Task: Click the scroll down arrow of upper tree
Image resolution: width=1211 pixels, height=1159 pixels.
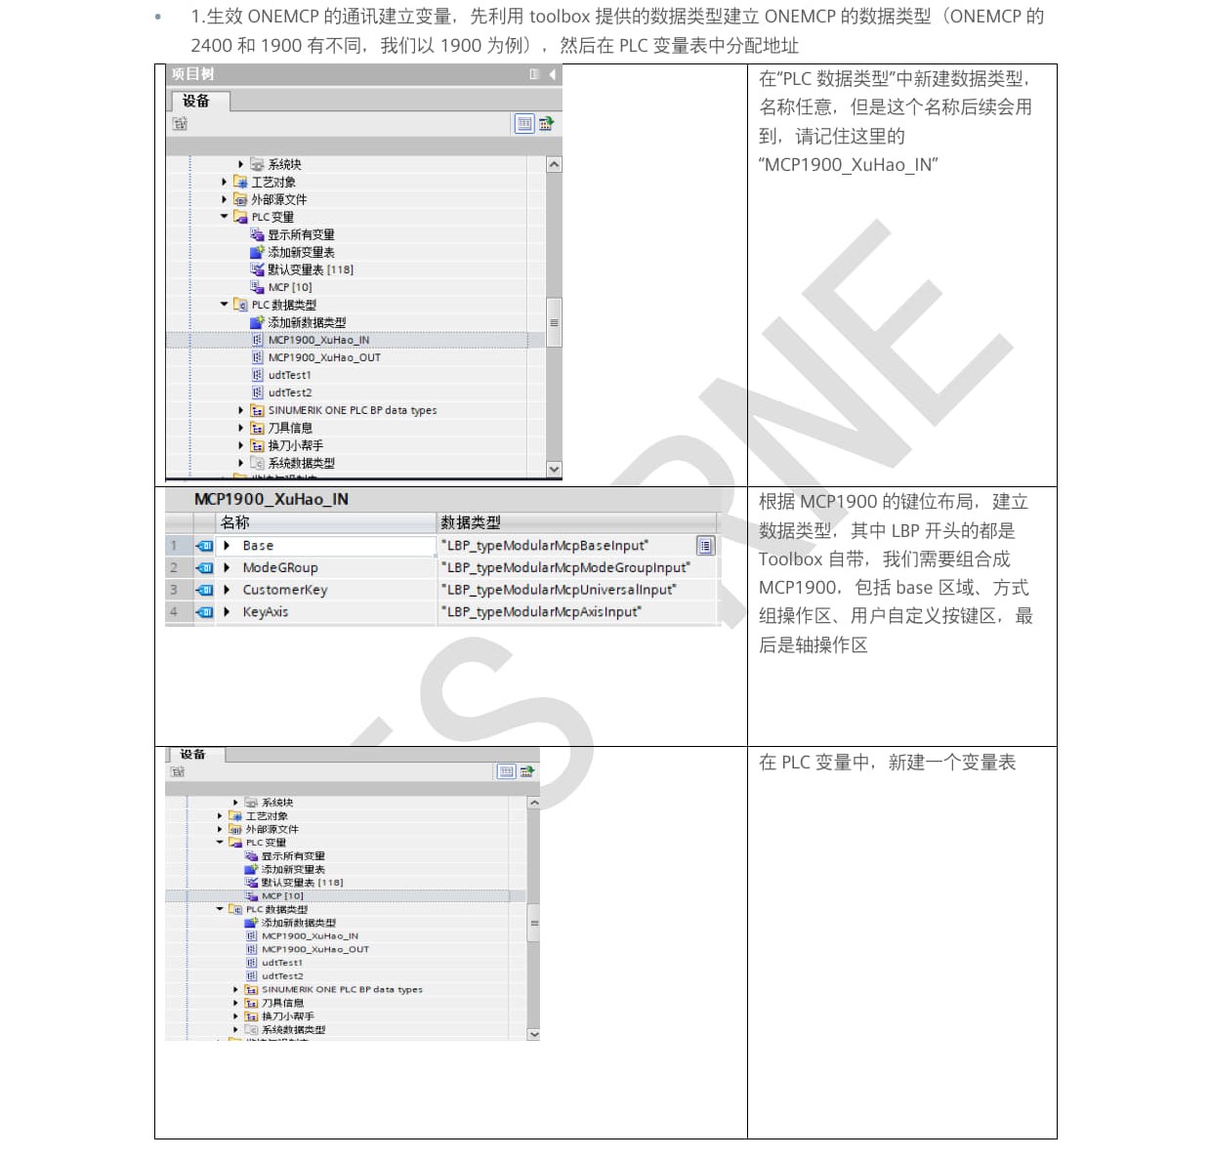Action: click(554, 469)
